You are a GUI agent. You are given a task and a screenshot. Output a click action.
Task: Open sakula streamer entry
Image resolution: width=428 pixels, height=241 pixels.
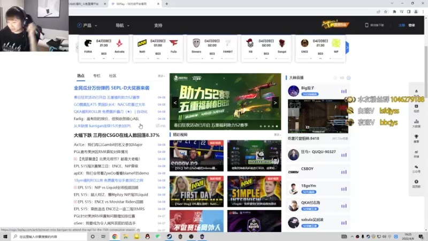(318, 222)
